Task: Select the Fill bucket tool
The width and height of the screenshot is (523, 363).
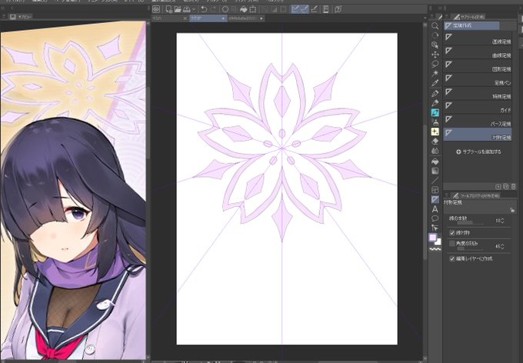Action: (435, 162)
